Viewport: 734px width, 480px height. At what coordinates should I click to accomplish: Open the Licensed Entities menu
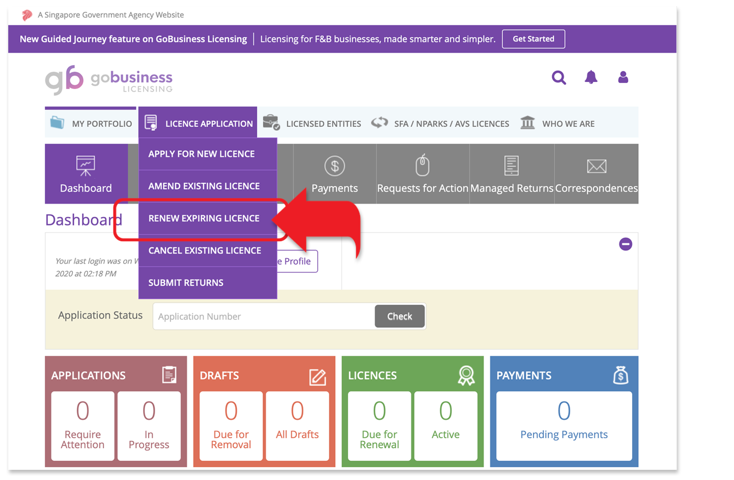(312, 123)
